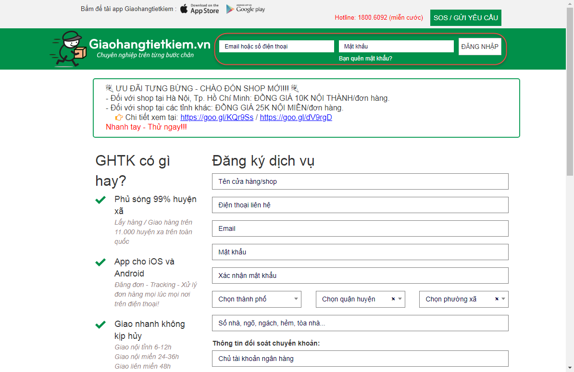Open the goo.gl/KQr9Ss promotion link
The image size is (574, 372).
217,118
